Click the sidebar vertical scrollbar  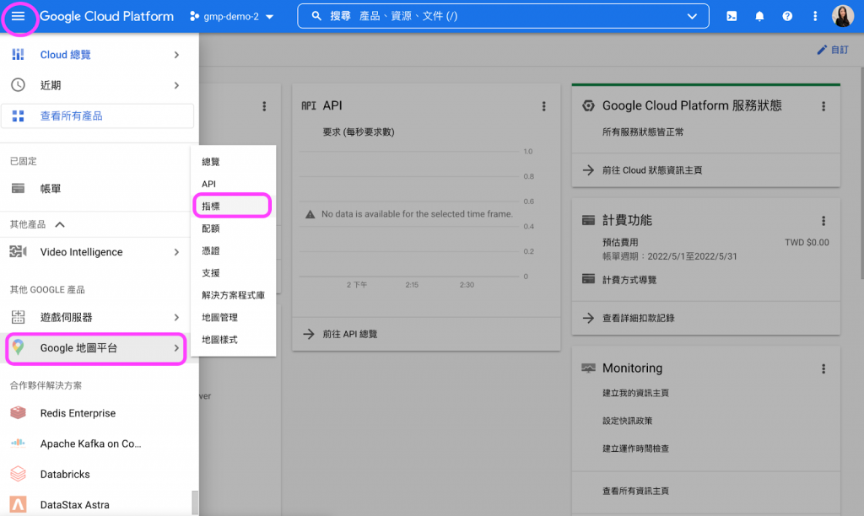coord(195,503)
